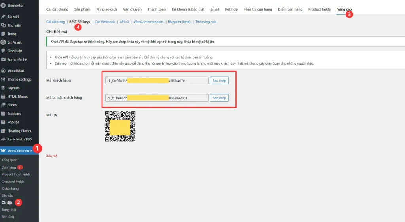Click the Theme settings sliders icon
The image size is (405, 222).
[3, 79]
